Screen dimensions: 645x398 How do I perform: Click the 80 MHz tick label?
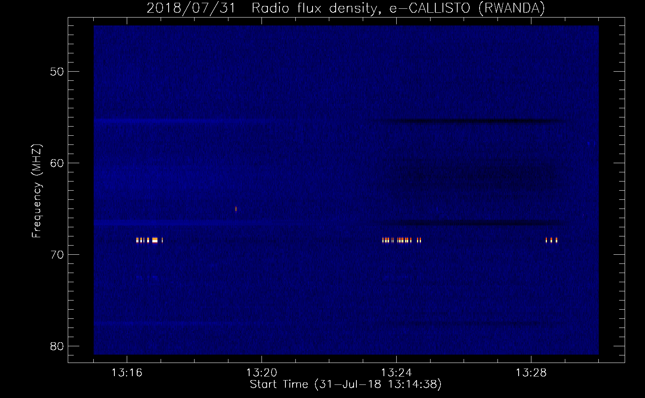[57, 346]
